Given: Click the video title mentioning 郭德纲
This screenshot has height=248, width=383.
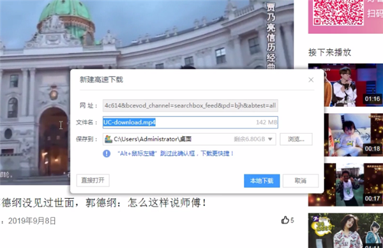Looking at the screenshot, I should (103, 203).
